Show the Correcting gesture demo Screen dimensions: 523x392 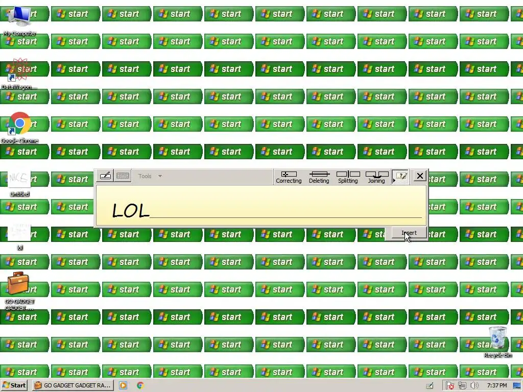(289, 177)
